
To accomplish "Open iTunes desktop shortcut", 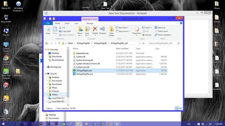I will coord(6,86).
